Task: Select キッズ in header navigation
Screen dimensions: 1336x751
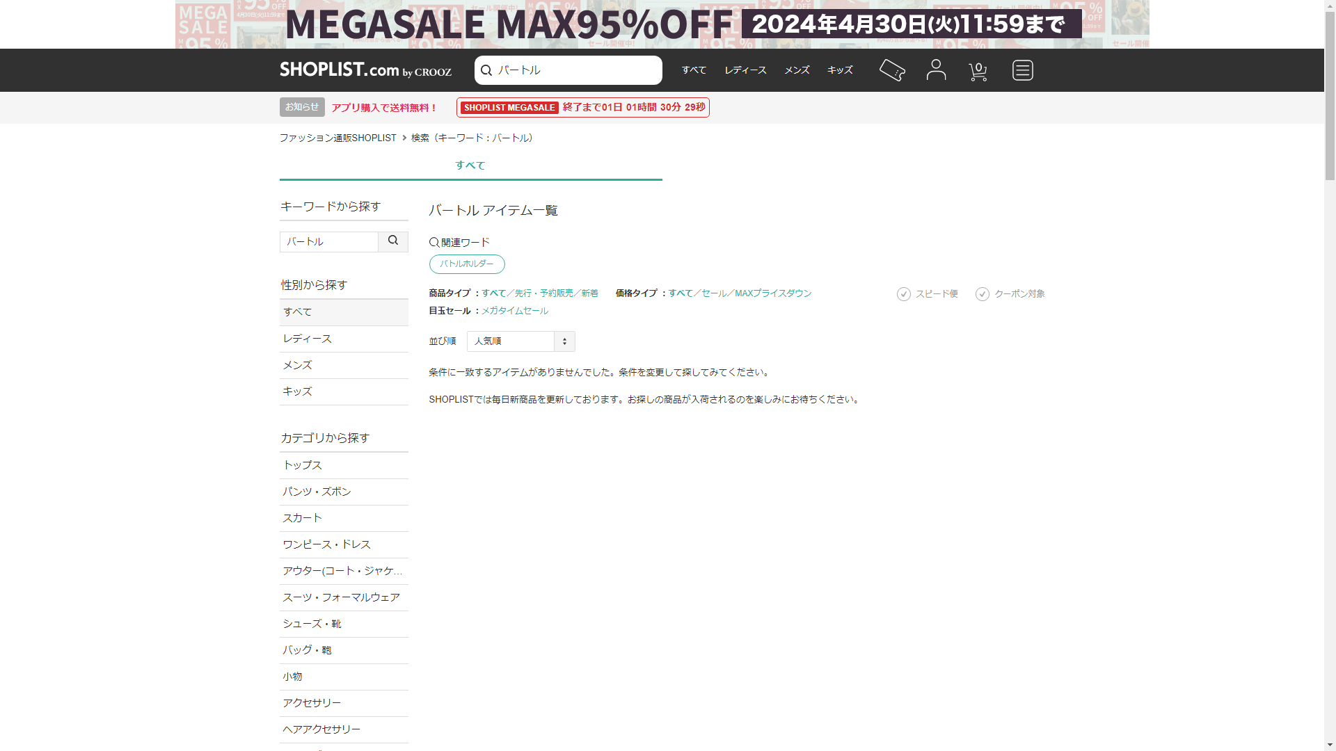Action: (x=840, y=70)
